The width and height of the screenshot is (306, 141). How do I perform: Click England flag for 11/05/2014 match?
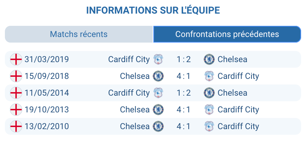[16, 93]
